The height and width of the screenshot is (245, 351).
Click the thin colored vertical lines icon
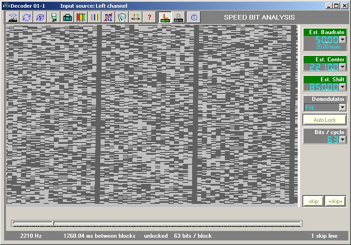pos(95,18)
